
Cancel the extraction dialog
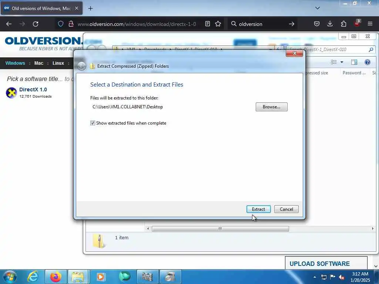click(x=286, y=209)
